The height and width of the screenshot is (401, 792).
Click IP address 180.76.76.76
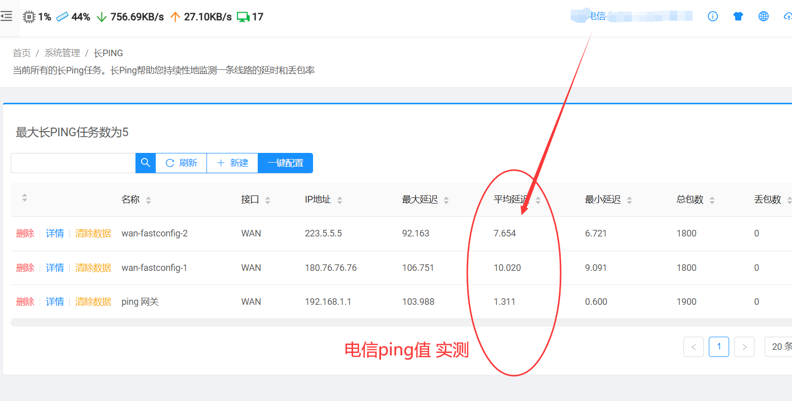pos(331,268)
